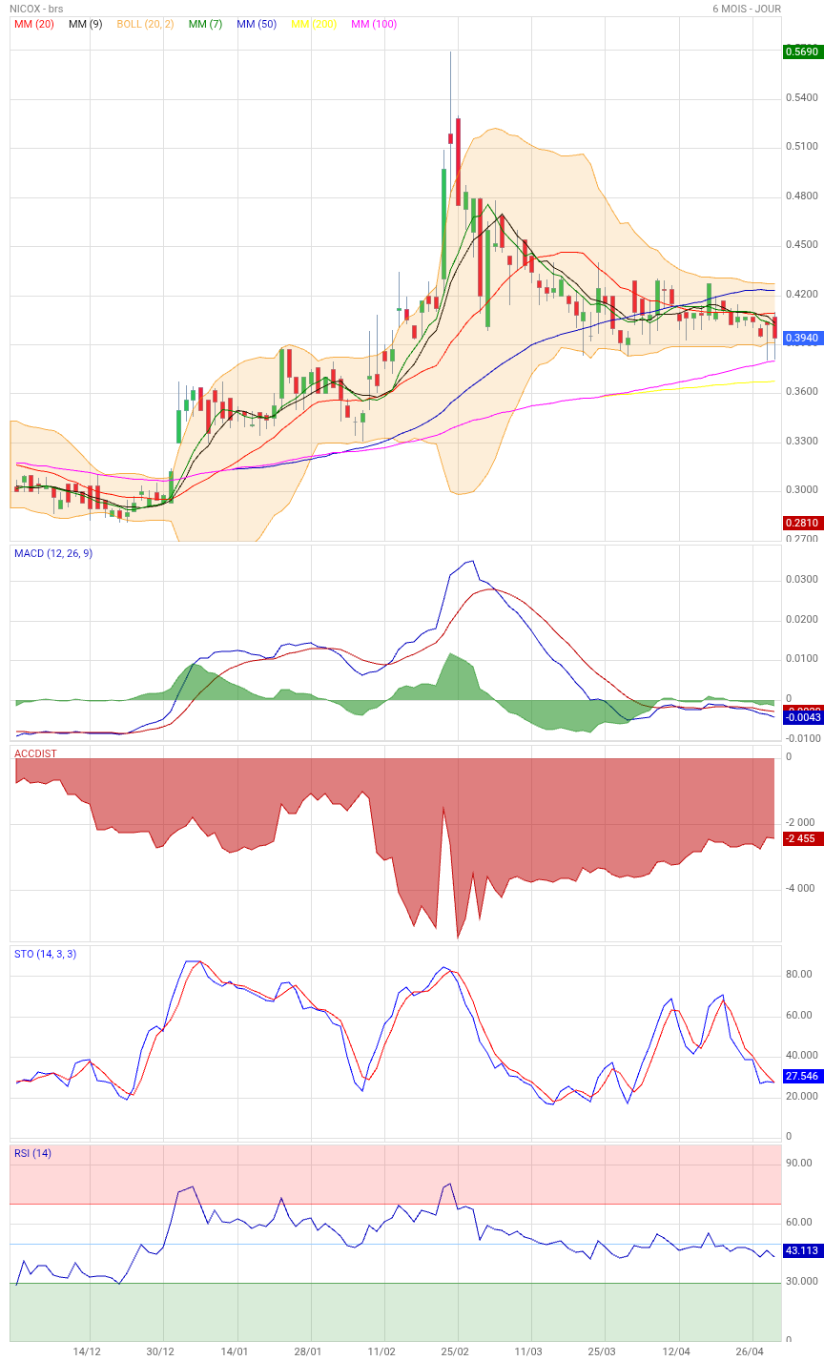The height and width of the screenshot is (1361, 824).
Task: Click the MM (200) legend label
Action: (x=314, y=24)
